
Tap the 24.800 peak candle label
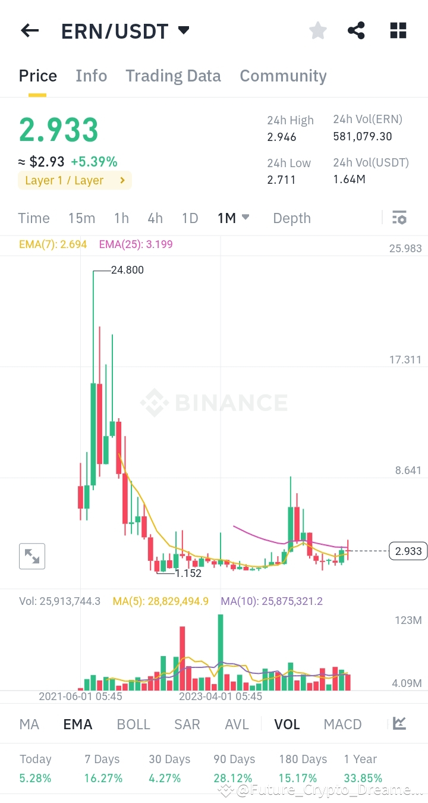[x=127, y=270]
